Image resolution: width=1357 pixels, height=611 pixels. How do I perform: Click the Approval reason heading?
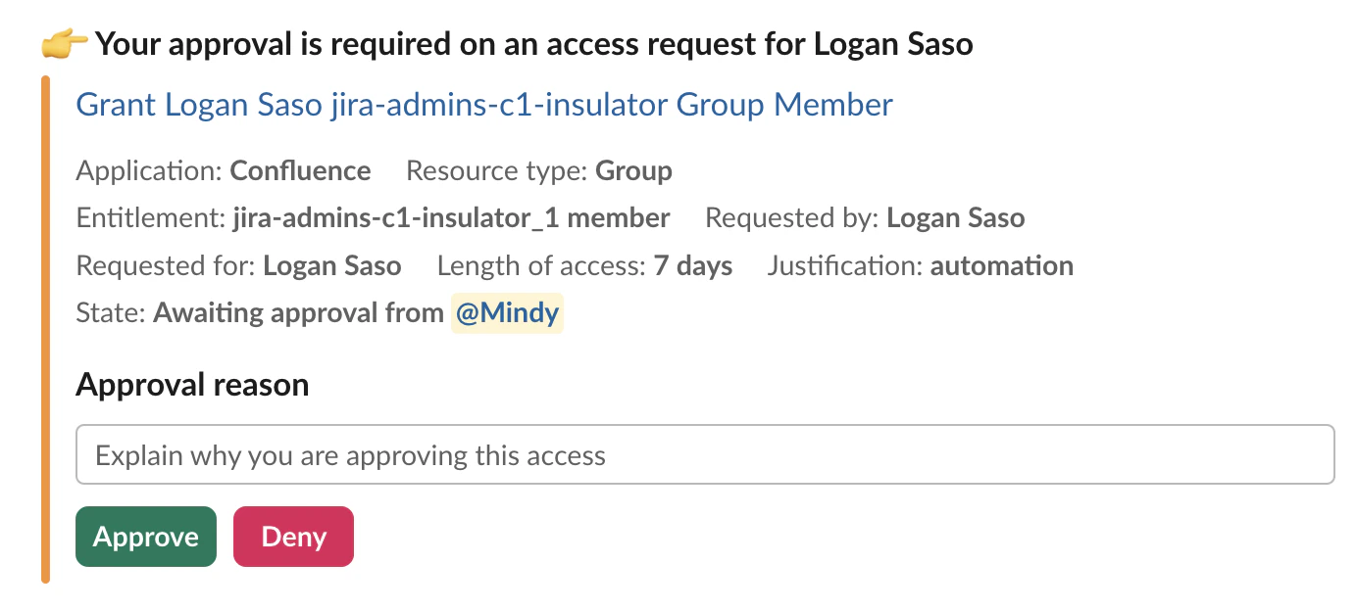click(192, 385)
